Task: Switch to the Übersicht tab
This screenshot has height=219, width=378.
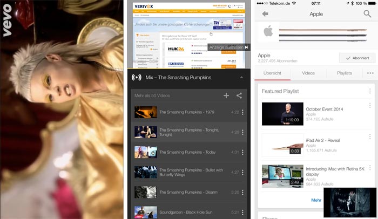Action: (x=272, y=73)
